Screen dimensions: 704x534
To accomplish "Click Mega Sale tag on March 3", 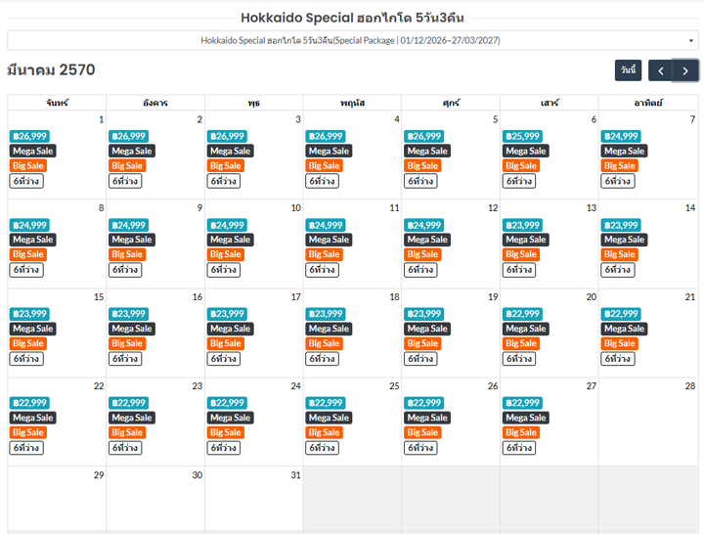I will (231, 151).
